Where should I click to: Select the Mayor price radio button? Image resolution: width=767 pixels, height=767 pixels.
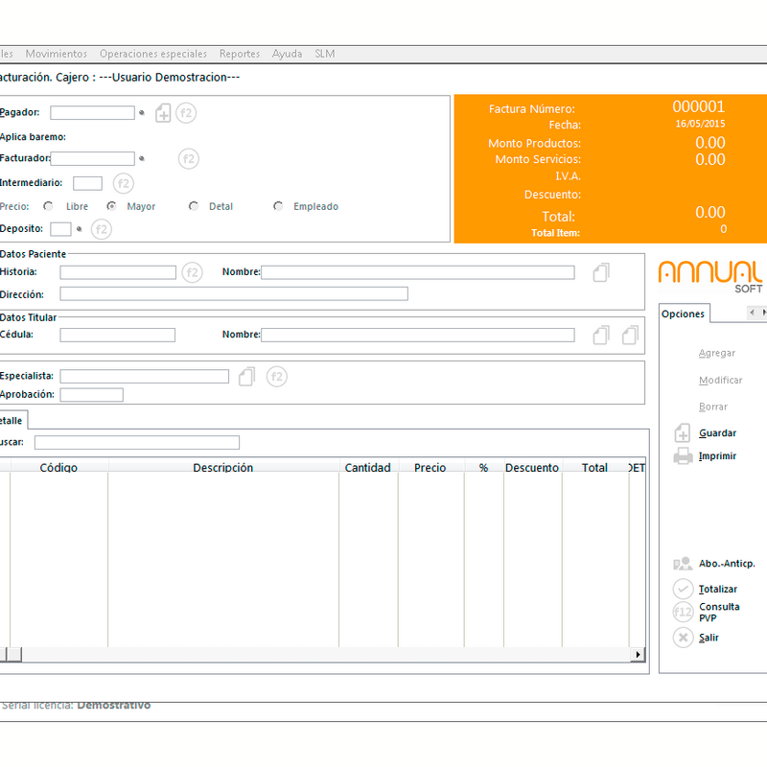tap(111, 206)
